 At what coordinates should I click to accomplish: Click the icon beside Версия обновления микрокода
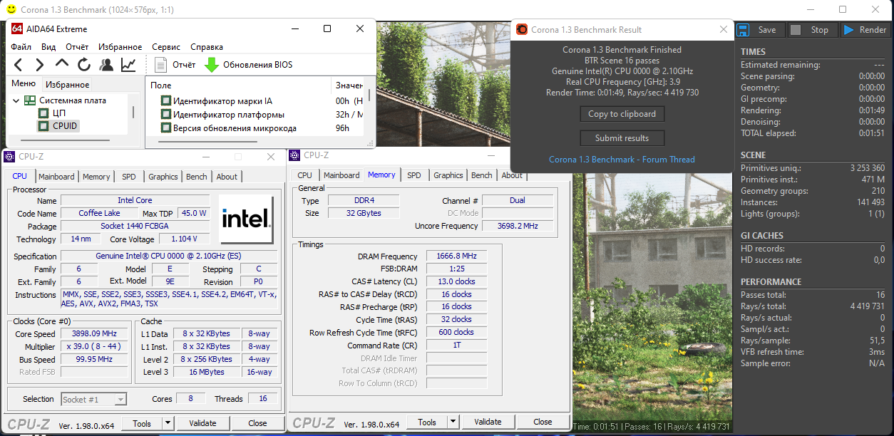point(166,128)
